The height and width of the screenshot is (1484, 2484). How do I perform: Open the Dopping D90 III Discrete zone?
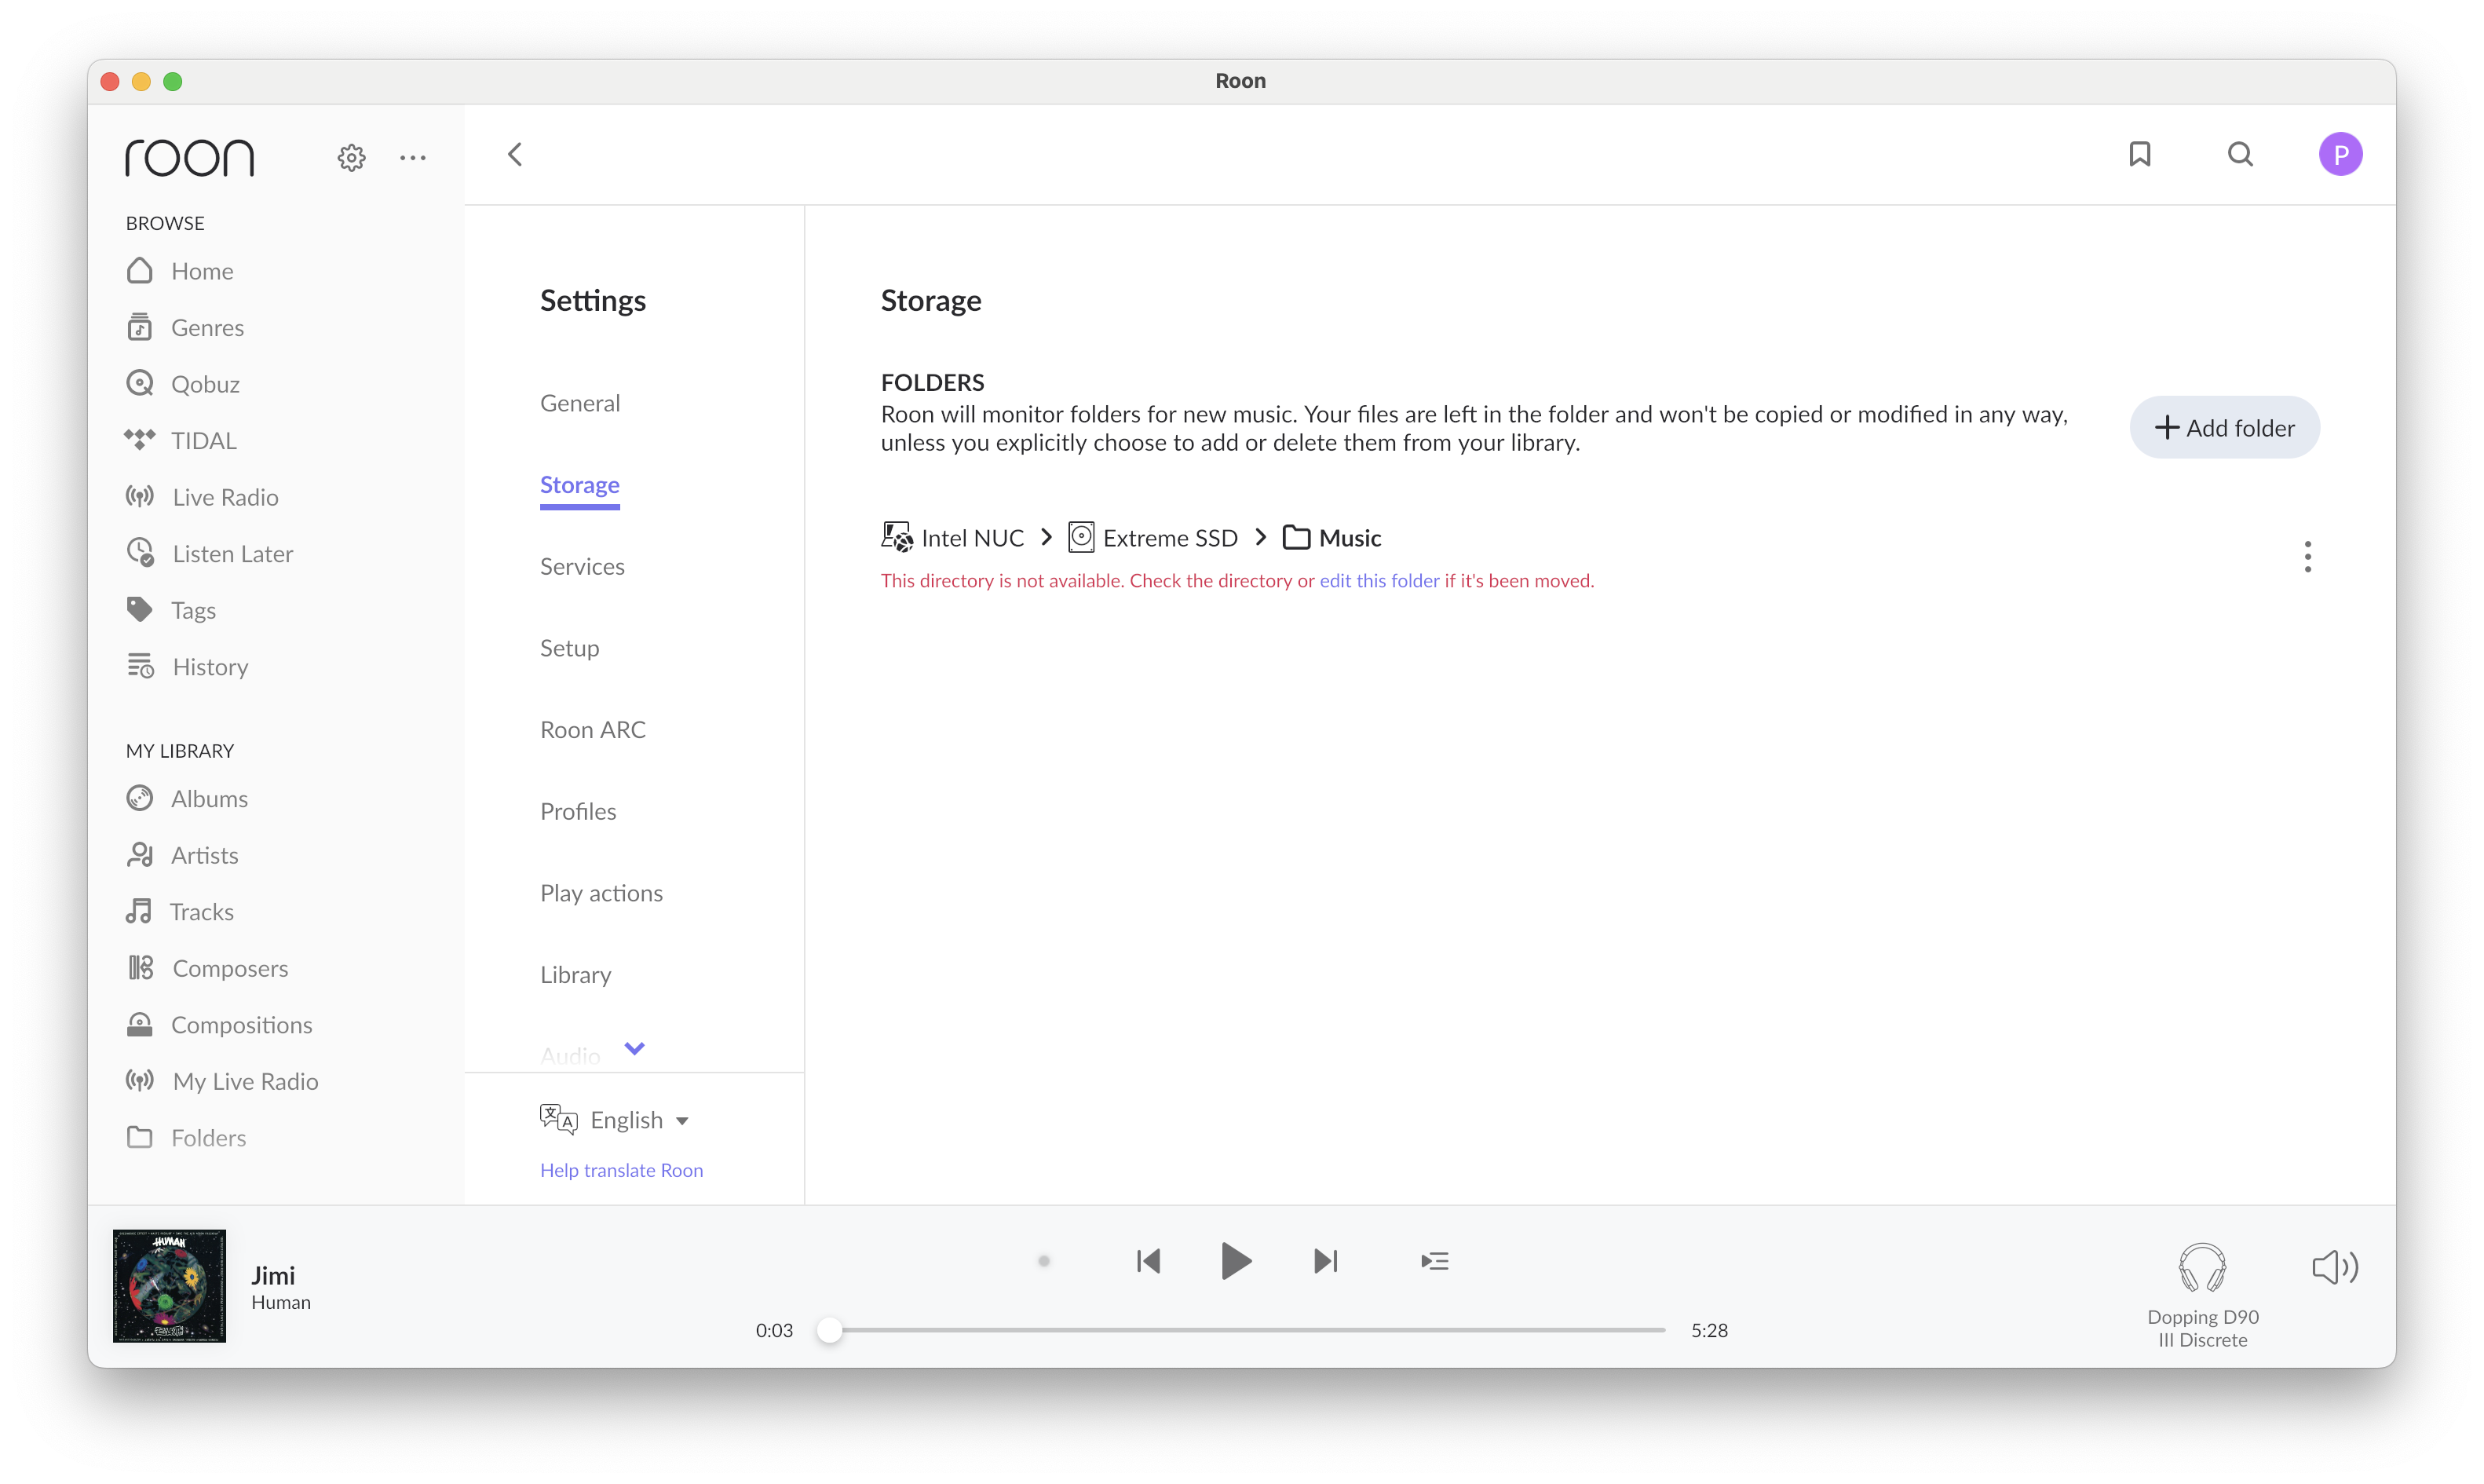coord(2202,1296)
